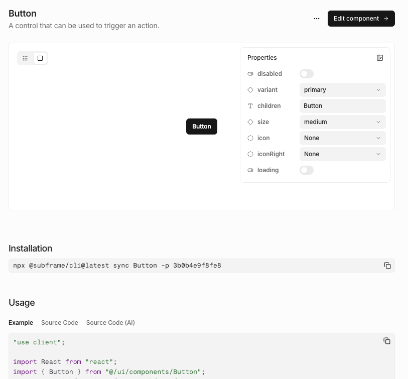Collapse the Properties panel via its panel icon
The image size is (408, 379).
pos(380,58)
